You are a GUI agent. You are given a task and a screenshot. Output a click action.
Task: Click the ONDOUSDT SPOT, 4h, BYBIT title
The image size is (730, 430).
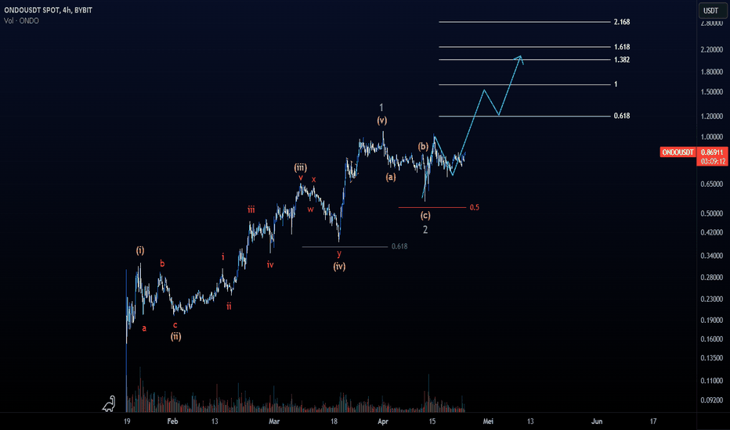(48, 9)
